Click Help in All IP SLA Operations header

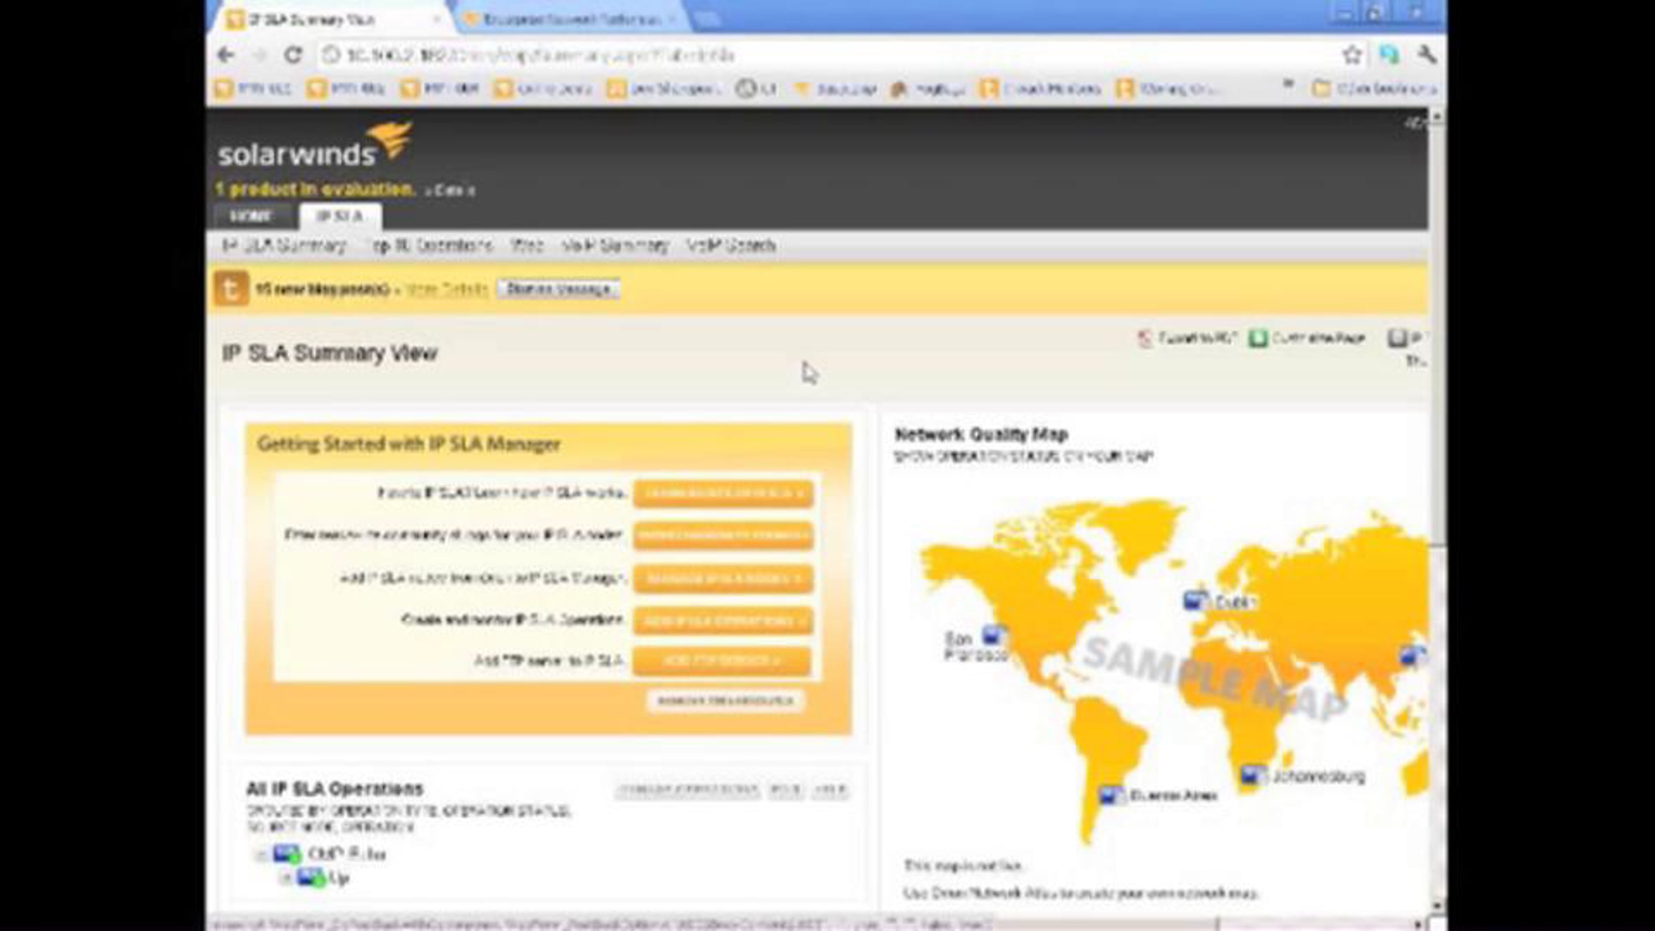pyautogui.click(x=830, y=790)
